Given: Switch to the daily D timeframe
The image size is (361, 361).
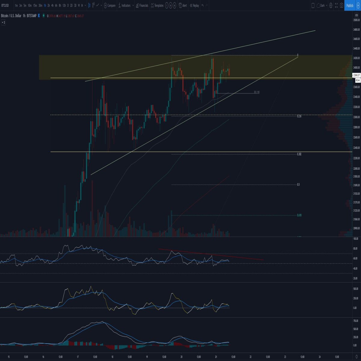Looking at the screenshot, I should pyautogui.click(x=68, y=5).
